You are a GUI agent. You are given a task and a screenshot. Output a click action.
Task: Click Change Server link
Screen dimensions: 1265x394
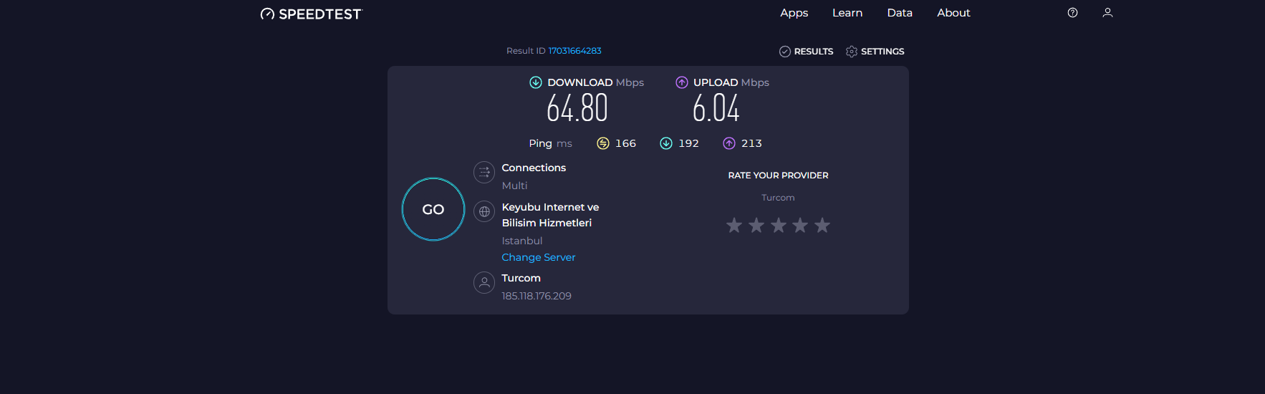click(x=539, y=257)
